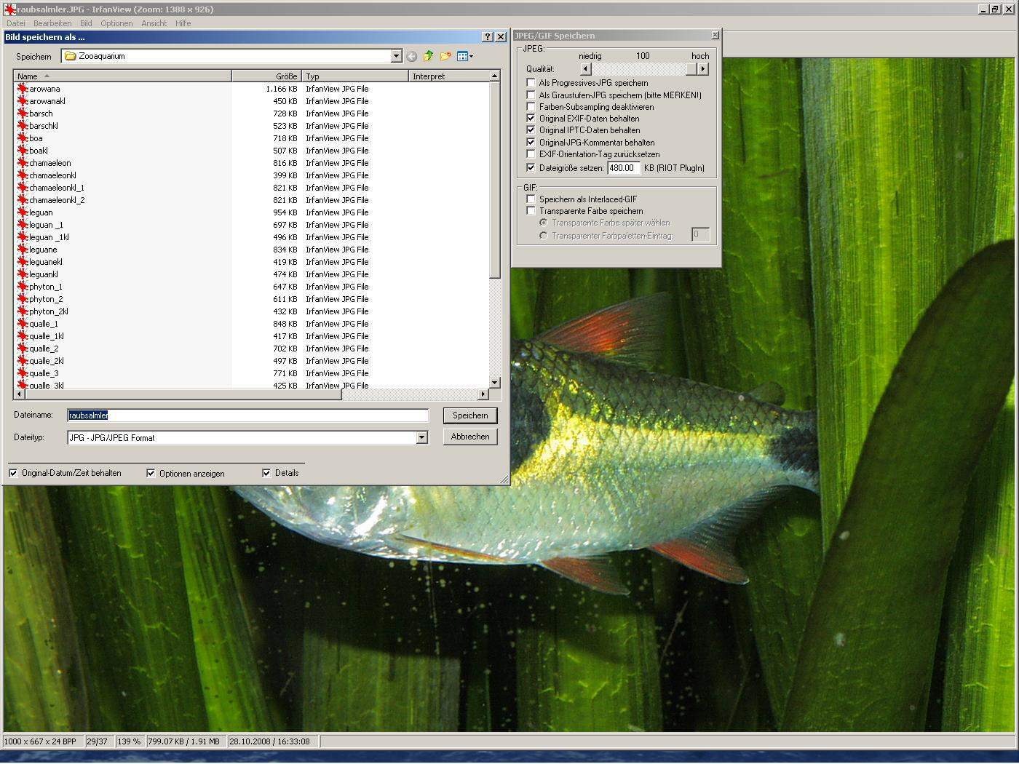
Task: Click the Speichern button
Action: point(470,415)
